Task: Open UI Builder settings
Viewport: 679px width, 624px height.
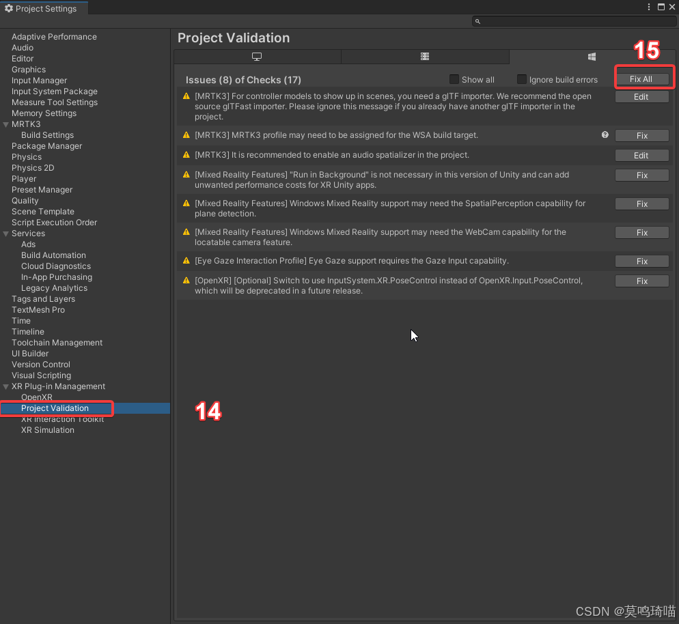Action: (30, 354)
